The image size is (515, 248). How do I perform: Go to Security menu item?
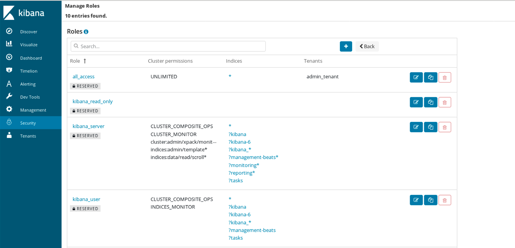point(28,123)
